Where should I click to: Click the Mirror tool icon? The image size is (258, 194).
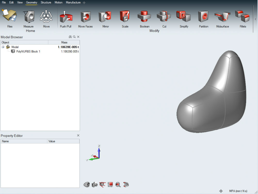(105, 17)
